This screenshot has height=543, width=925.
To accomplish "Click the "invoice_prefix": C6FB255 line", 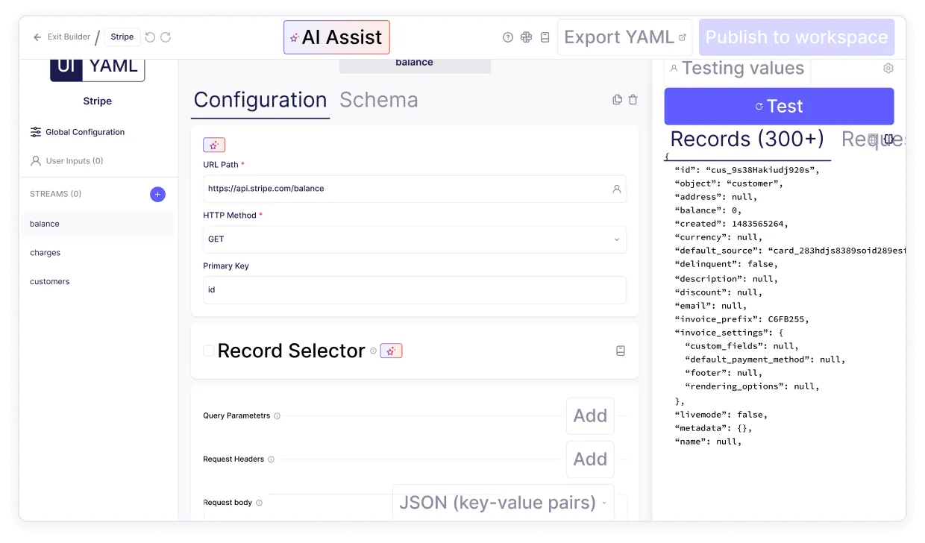I will [741, 319].
